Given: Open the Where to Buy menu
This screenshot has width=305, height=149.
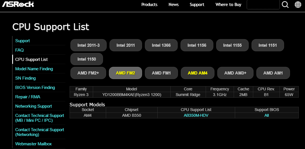Looking at the screenshot, I should [x=228, y=5].
